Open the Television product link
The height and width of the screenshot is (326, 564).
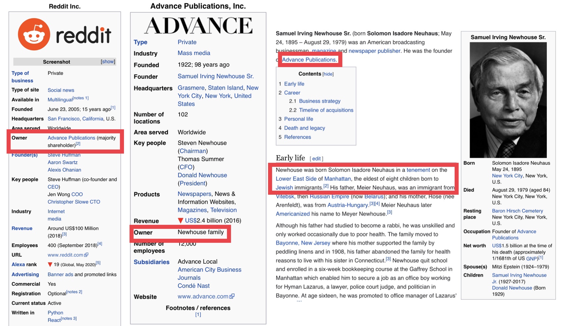pos(223,210)
